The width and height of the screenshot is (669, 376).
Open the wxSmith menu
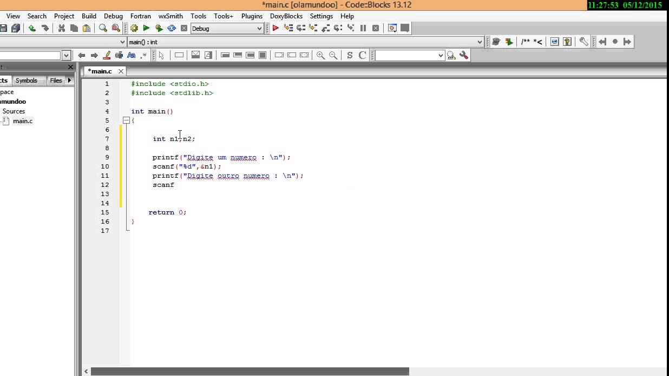170,16
